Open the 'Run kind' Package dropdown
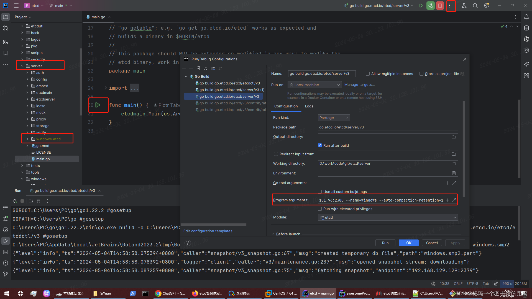The image size is (532, 299). 333,117
